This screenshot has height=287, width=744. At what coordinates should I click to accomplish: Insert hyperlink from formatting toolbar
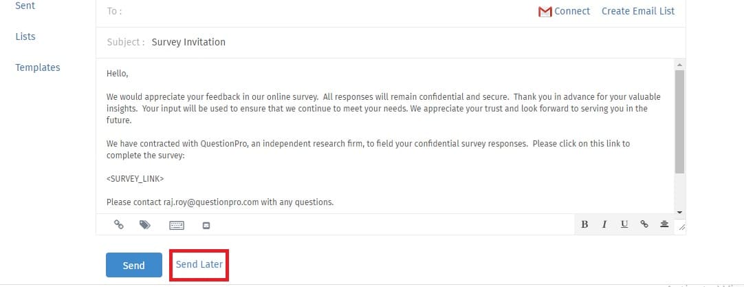coord(644,224)
